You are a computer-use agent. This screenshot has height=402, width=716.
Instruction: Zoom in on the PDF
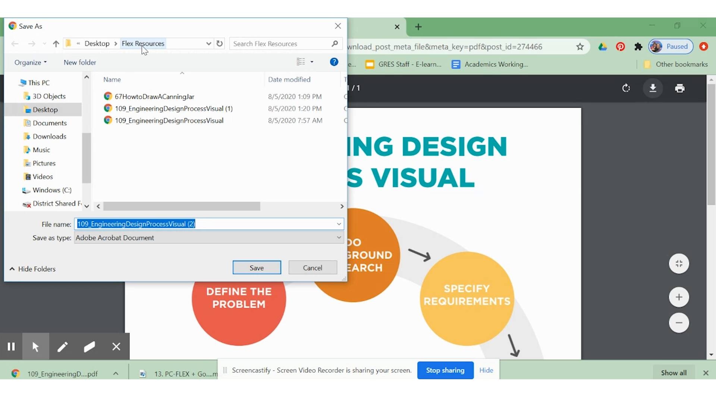[x=679, y=297]
